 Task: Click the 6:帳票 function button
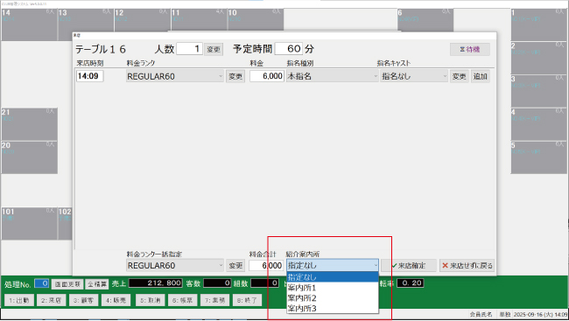[x=183, y=300]
